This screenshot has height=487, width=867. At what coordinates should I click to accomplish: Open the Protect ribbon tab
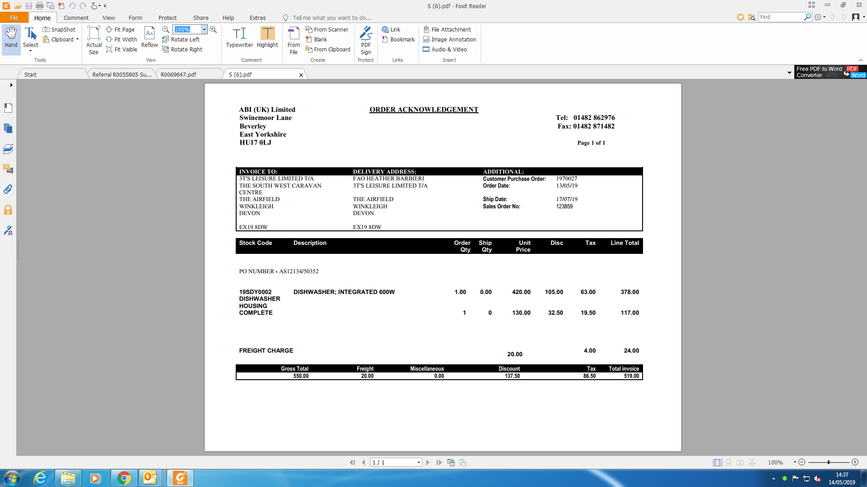click(x=167, y=18)
